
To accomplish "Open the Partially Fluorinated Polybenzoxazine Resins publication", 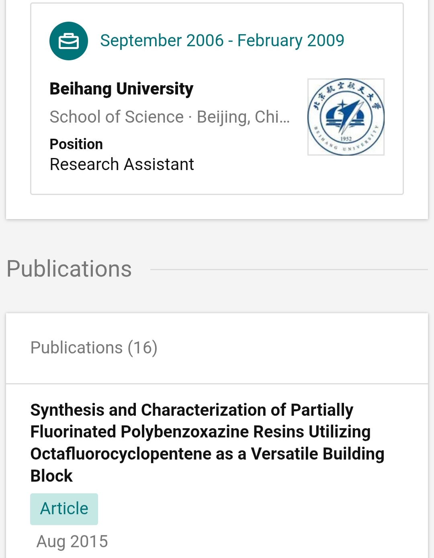I will (200, 432).
